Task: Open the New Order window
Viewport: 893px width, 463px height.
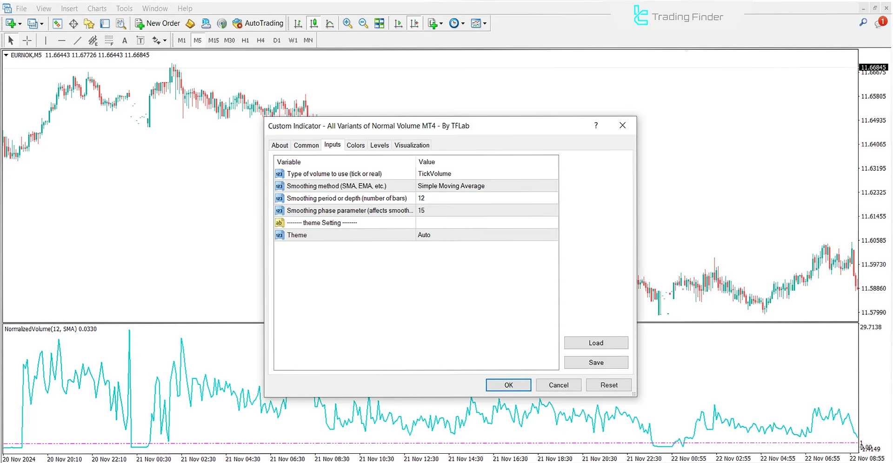Action: [x=157, y=23]
